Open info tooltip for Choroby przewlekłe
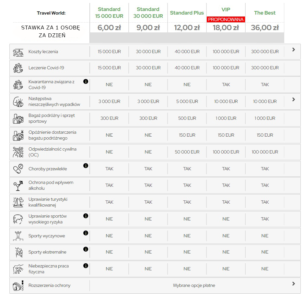This screenshot has width=305, height=294. coord(86,165)
